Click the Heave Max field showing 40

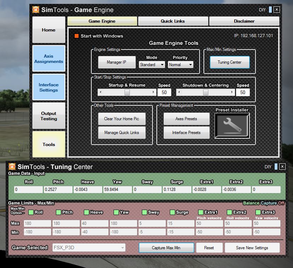pos(95,223)
